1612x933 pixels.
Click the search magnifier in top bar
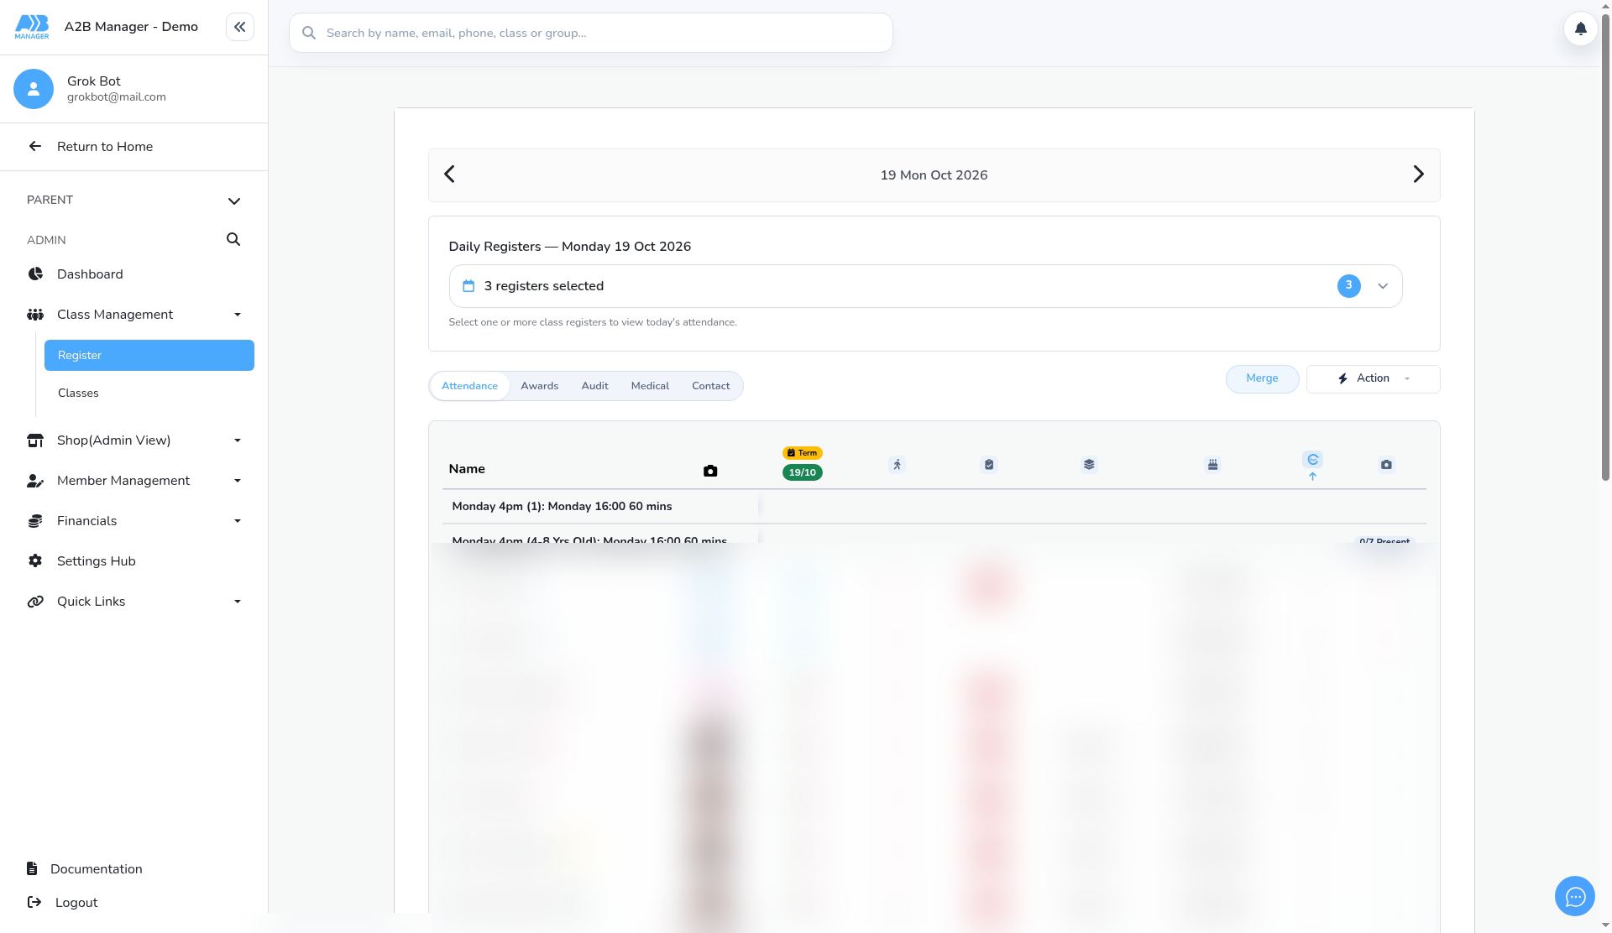pyautogui.click(x=309, y=33)
